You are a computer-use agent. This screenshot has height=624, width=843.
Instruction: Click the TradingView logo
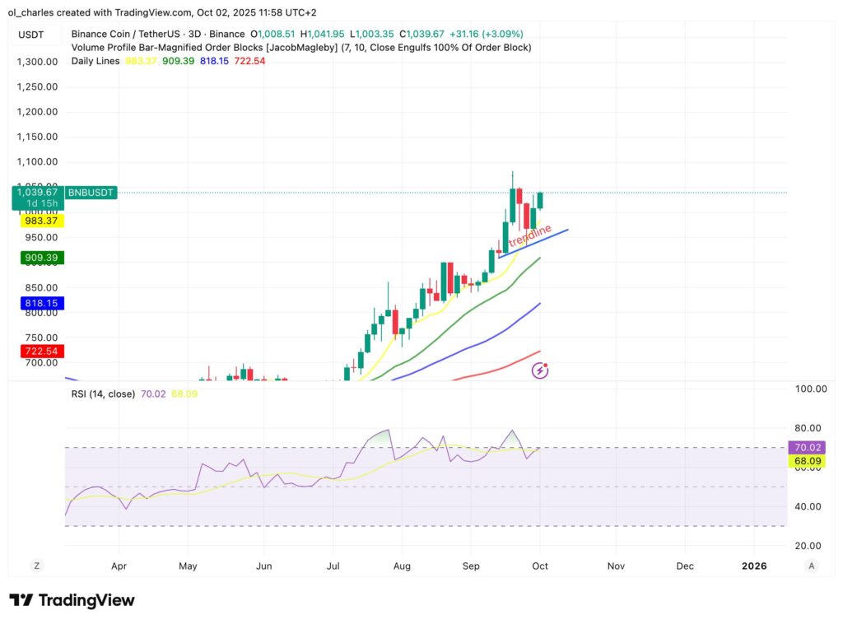click(x=72, y=600)
